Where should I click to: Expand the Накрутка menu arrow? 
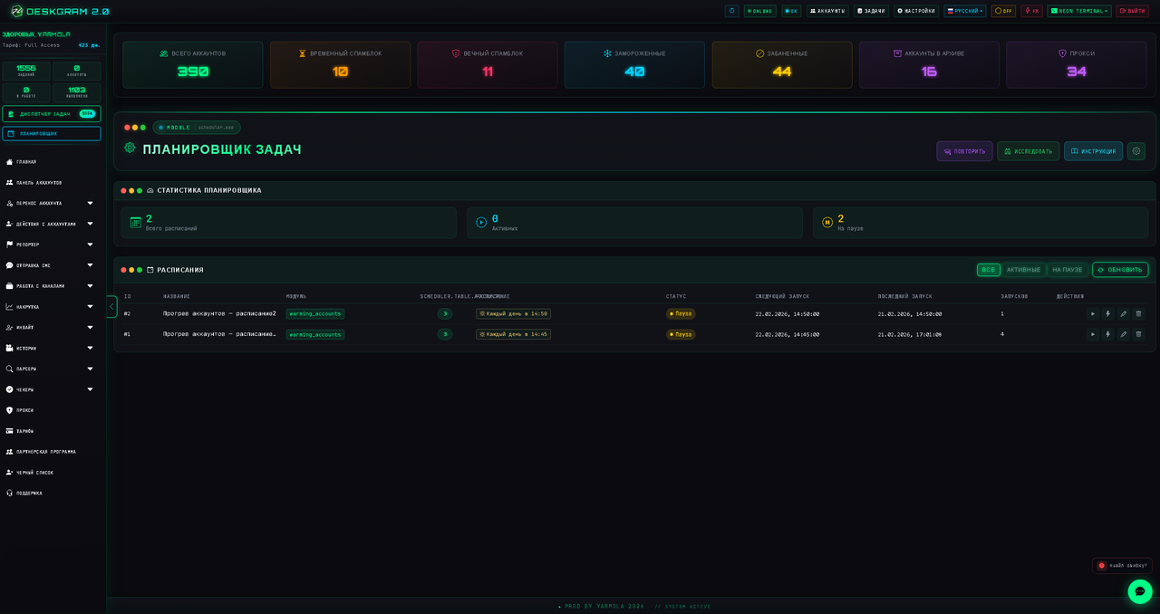point(90,307)
